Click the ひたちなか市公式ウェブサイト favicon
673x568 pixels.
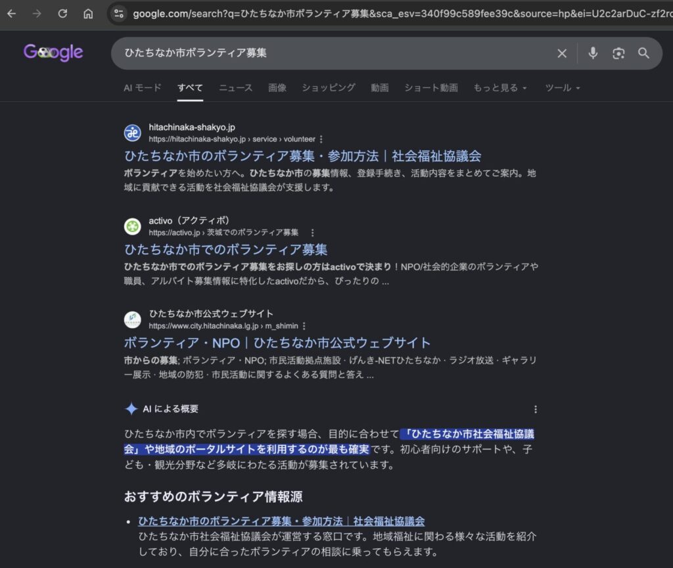pos(133,319)
